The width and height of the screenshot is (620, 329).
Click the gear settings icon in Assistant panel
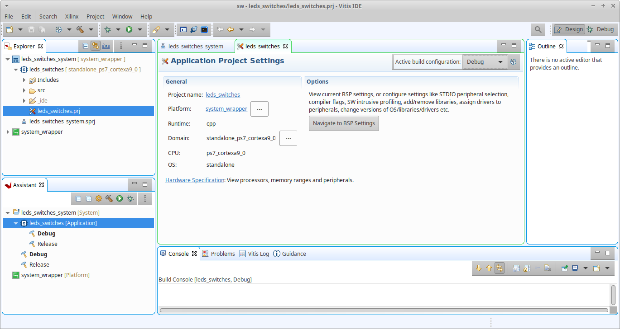click(x=99, y=198)
